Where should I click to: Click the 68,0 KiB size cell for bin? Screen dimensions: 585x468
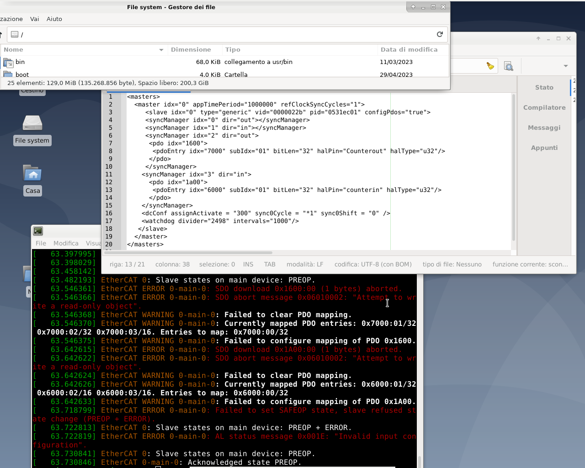pyautogui.click(x=208, y=62)
